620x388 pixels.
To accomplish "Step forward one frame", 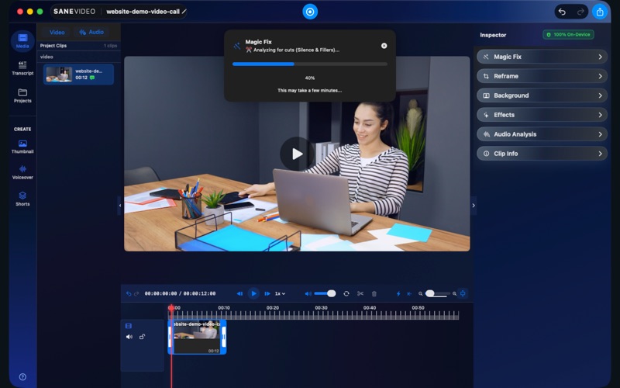I will [x=267, y=293].
